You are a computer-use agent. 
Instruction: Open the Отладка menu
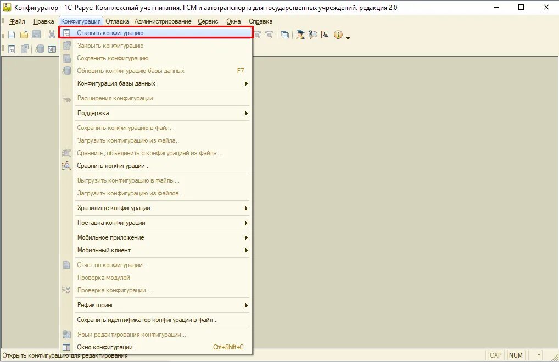coord(118,21)
